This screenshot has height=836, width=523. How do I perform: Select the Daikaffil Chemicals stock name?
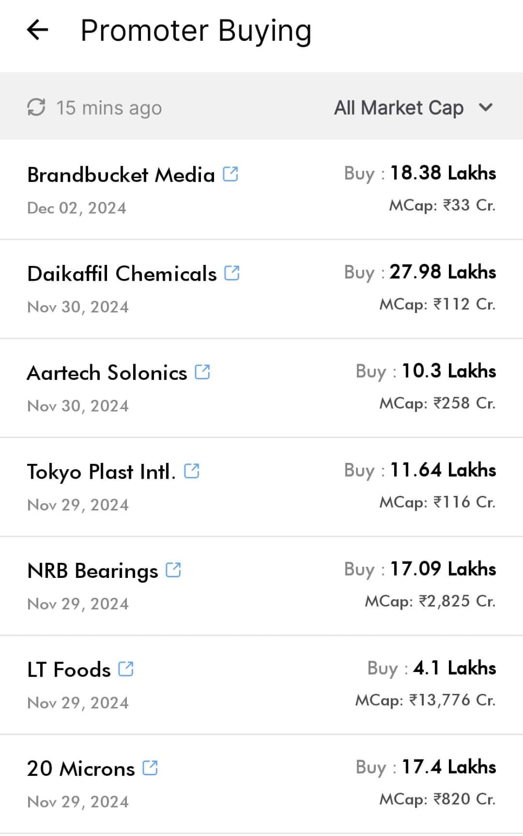122,274
